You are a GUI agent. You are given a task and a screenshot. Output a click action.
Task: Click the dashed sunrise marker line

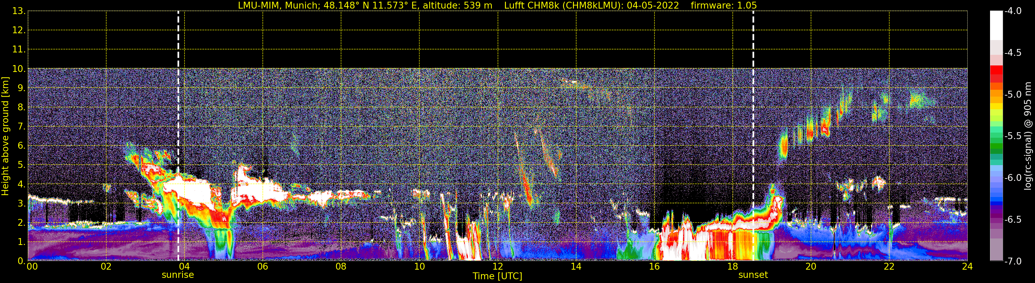tap(179, 136)
